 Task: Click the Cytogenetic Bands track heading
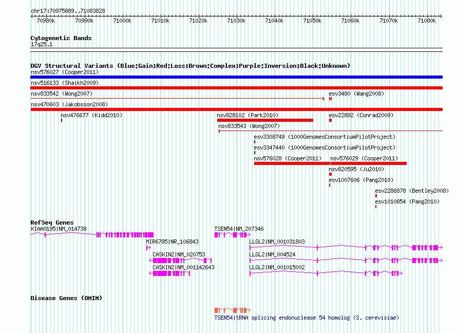pyautogui.click(x=61, y=38)
